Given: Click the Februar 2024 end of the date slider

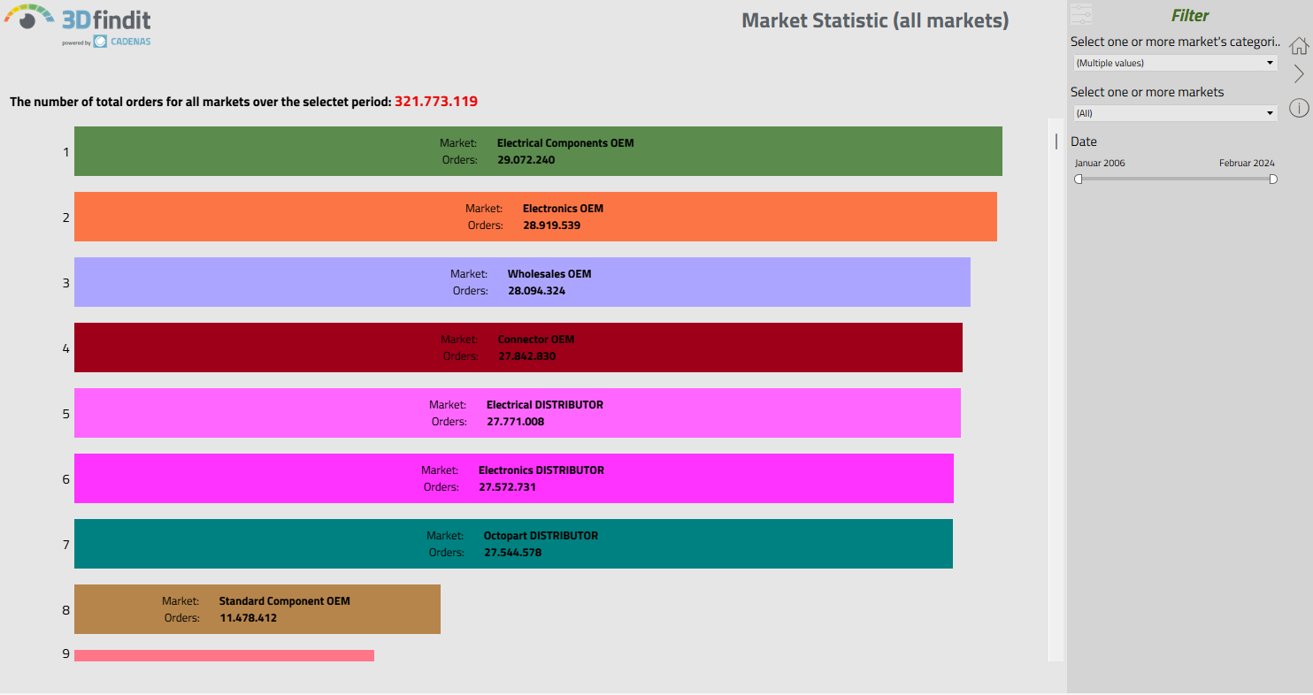Looking at the screenshot, I should [1272, 179].
